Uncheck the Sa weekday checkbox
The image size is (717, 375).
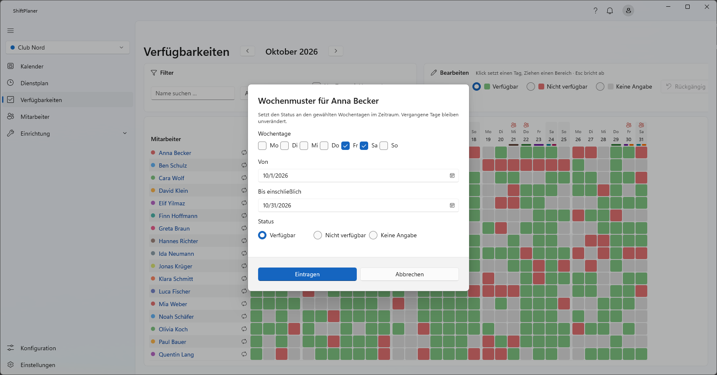click(x=364, y=146)
